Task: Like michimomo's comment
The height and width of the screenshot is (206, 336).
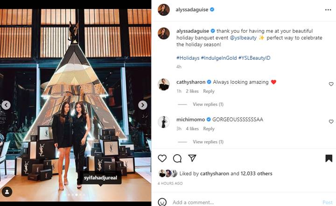Action: [x=331, y=121]
